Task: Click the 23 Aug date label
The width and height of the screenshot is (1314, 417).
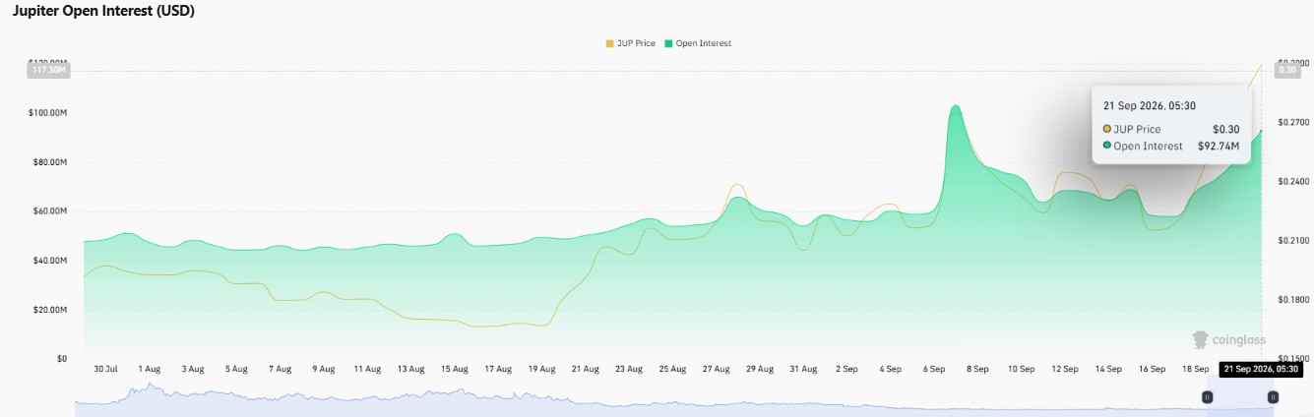Action: pyautogui.click(x=628, y=369)
